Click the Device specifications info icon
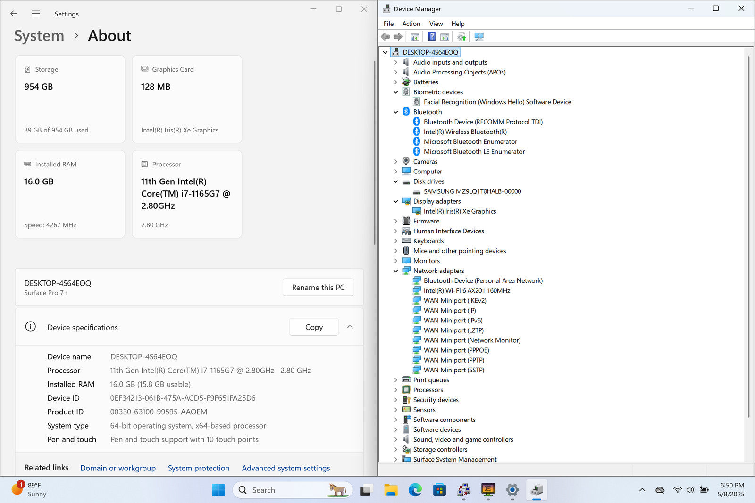The image size is (755, 503). click(x=31, y=327)
